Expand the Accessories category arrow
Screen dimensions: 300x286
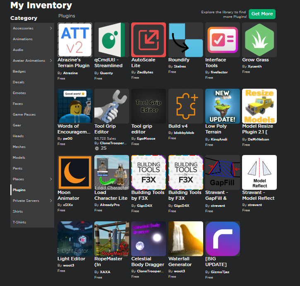(51, 28)
